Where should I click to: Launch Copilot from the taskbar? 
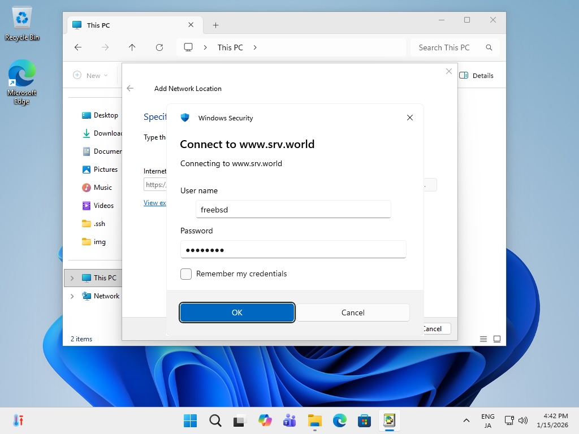point(265,420)
